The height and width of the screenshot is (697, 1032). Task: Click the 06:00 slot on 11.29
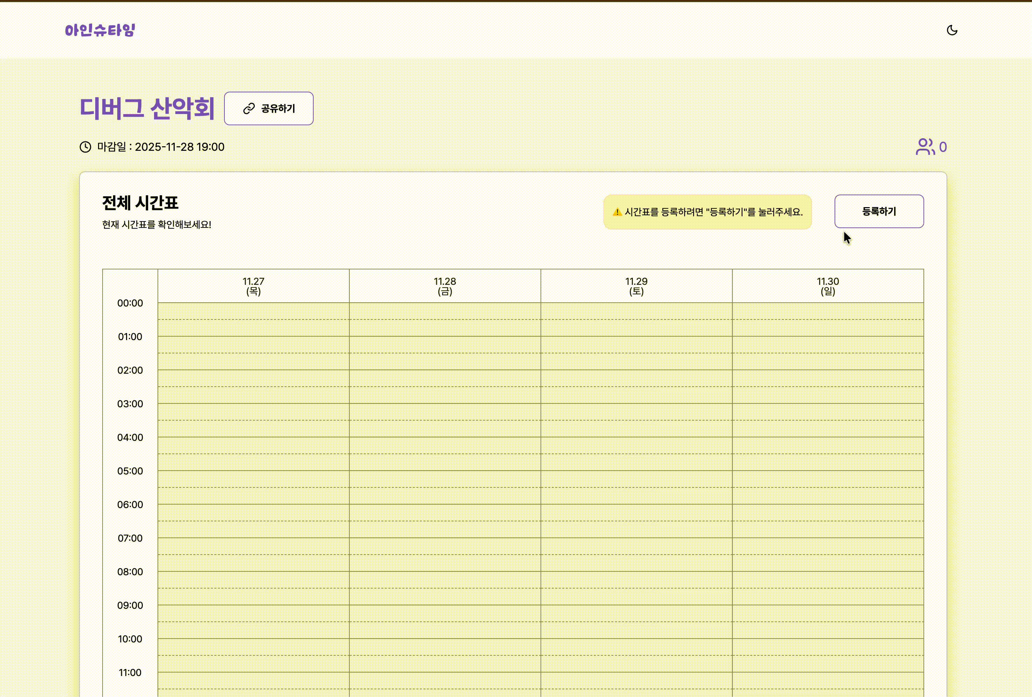[636, 513]
